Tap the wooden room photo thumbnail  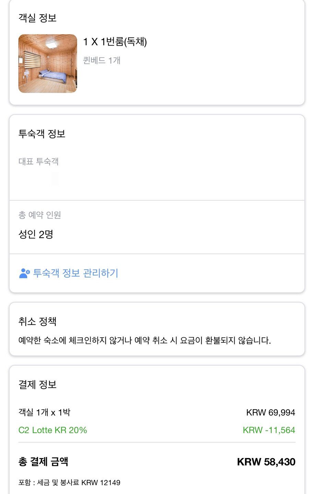click(x=48, y=63)
